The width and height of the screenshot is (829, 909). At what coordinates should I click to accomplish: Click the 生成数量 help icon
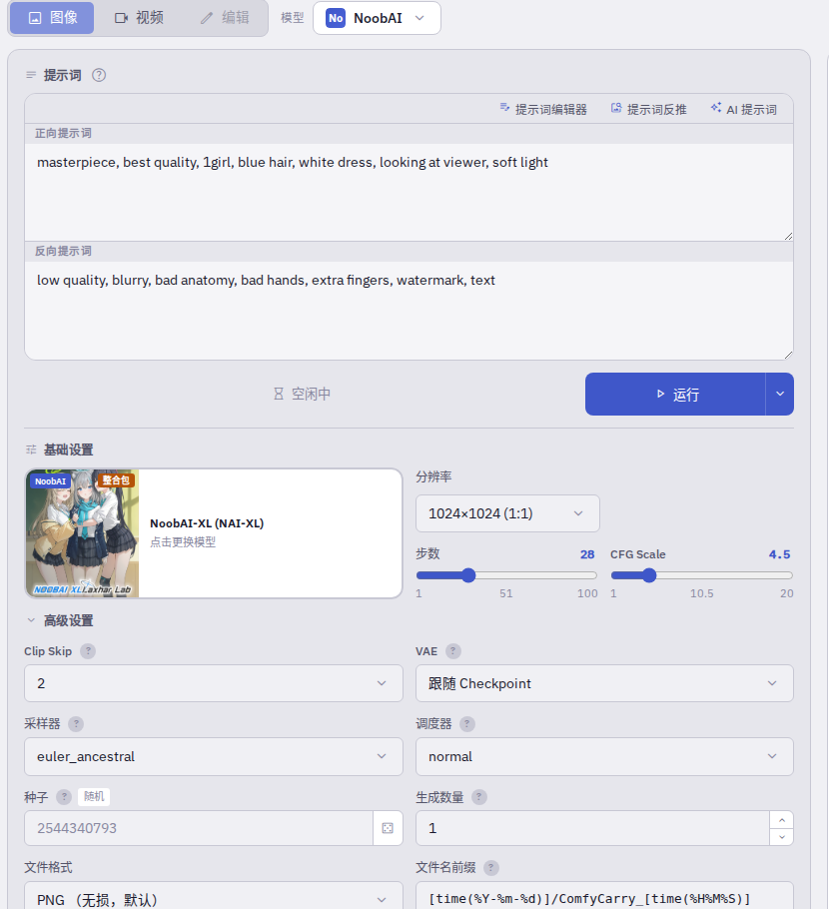point(478,797)
